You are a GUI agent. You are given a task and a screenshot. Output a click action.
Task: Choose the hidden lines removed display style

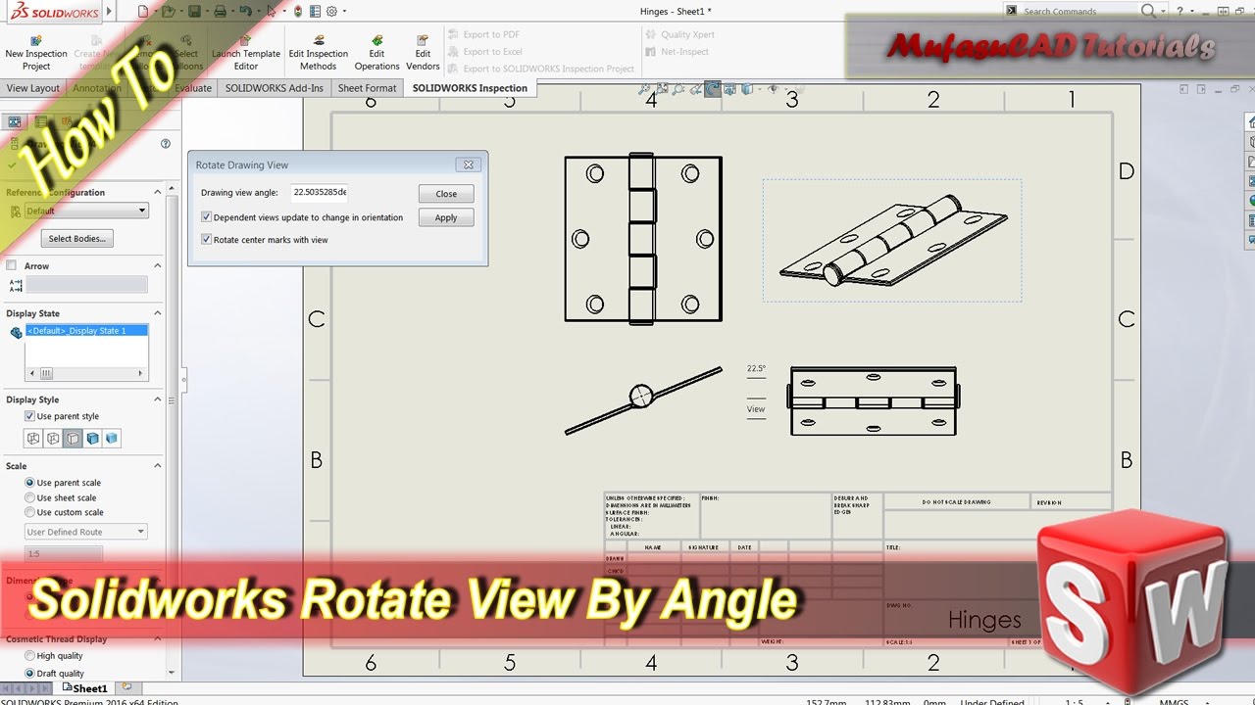(x=74, y=439)
